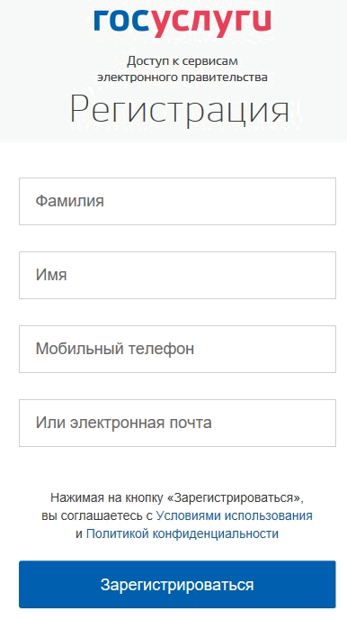The width and height of the screenshot is (347, 620).
Task: Click the "Нажимая на кнопку" notice text
Action: pyautogui.click(x=108, y=497)
